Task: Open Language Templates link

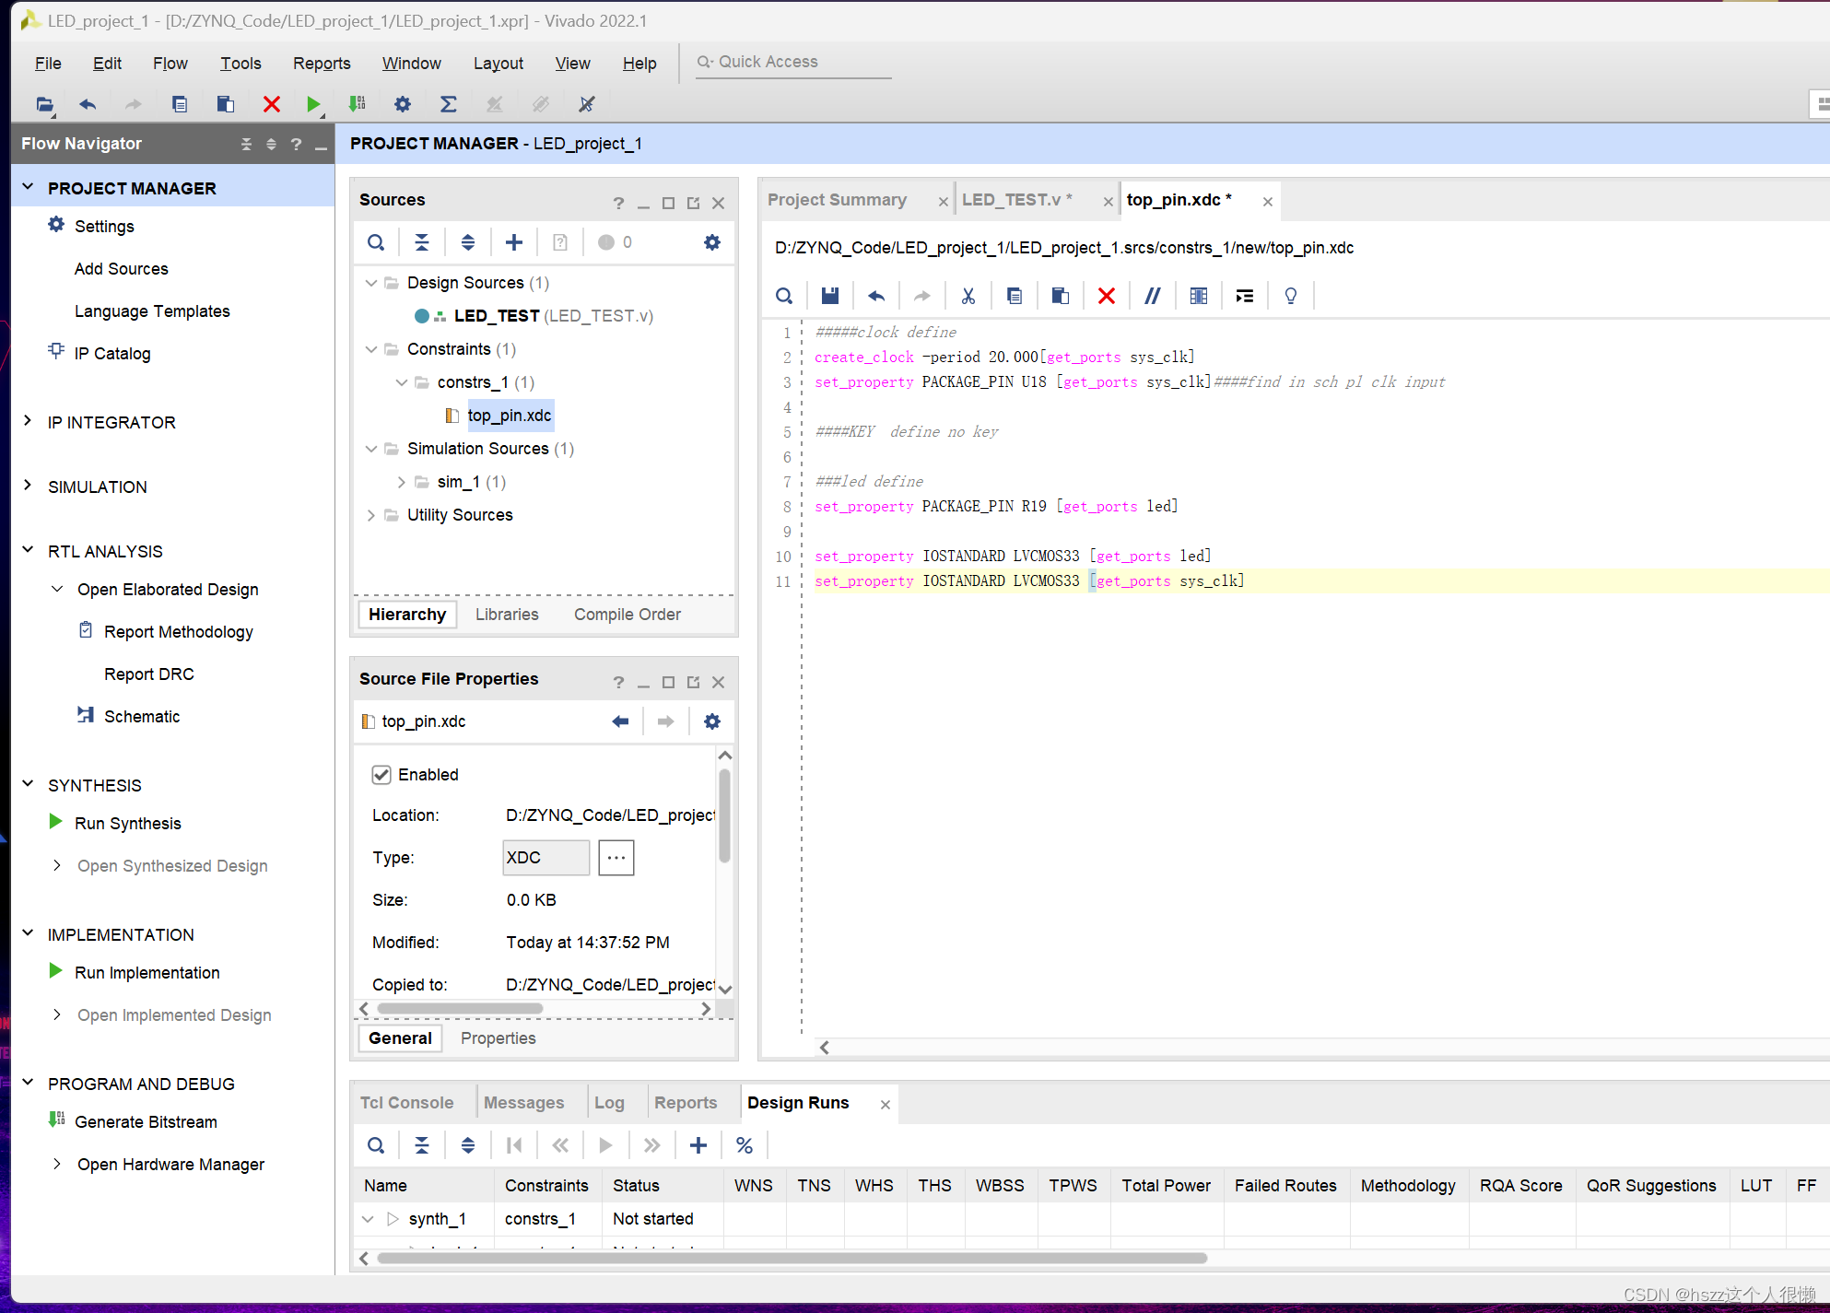Action: click(x=152, y=311)
